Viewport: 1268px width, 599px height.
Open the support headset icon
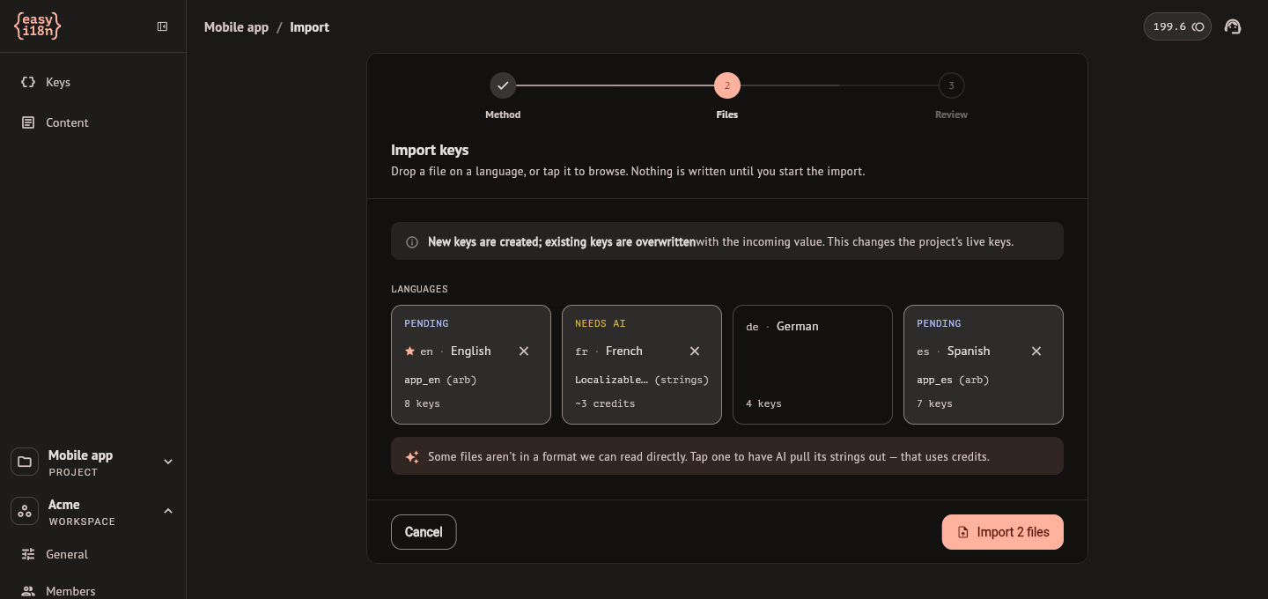[x=1233, y=26]
